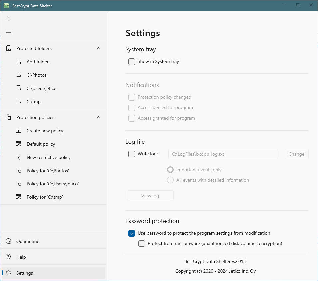This screenshot has height=281, width=318.
Task: Click the C:\Photos folder icon
Action: coord(19,75)
